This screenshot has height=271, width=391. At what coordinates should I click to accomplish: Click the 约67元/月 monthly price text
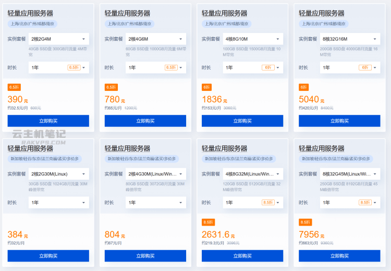coord(113,243)
